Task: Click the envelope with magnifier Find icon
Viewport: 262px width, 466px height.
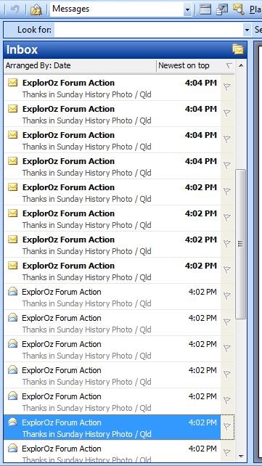Action: click(238, 9)
